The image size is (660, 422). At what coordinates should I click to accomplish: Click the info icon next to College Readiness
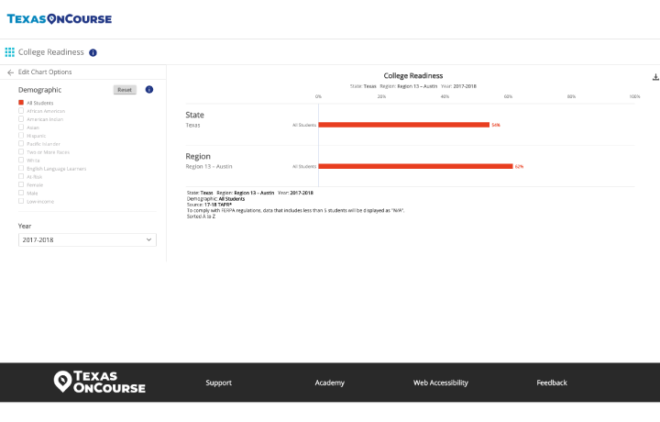point(93,53)
